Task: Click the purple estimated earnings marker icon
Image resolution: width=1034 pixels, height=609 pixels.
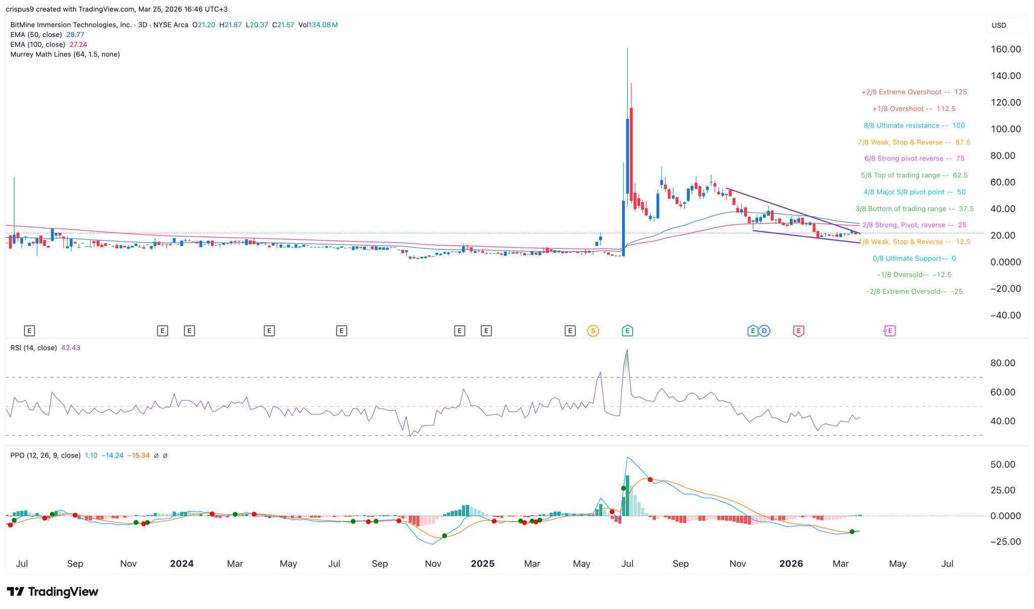Action: [x=890, y=330]
